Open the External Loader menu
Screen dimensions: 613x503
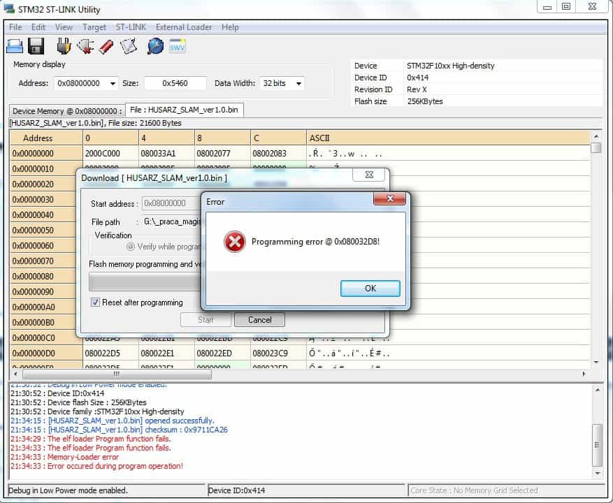click(x=184, y=27)
